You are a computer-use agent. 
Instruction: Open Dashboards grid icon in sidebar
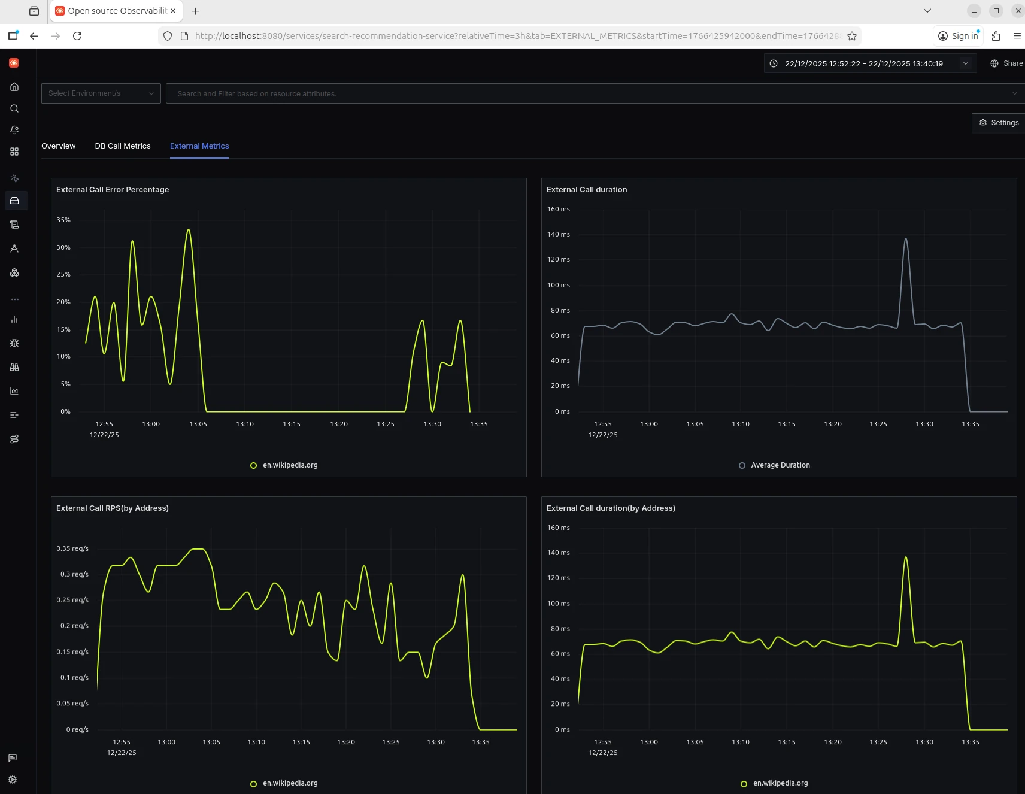(x=14, y=151)
